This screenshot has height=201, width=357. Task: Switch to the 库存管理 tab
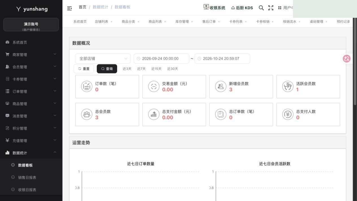point(182,22)
